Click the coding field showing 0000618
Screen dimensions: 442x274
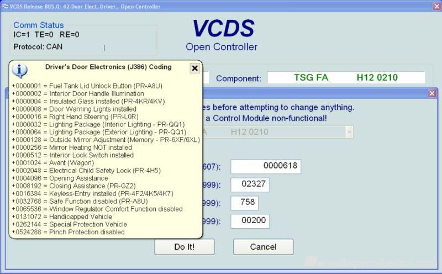tap(266, 167)
